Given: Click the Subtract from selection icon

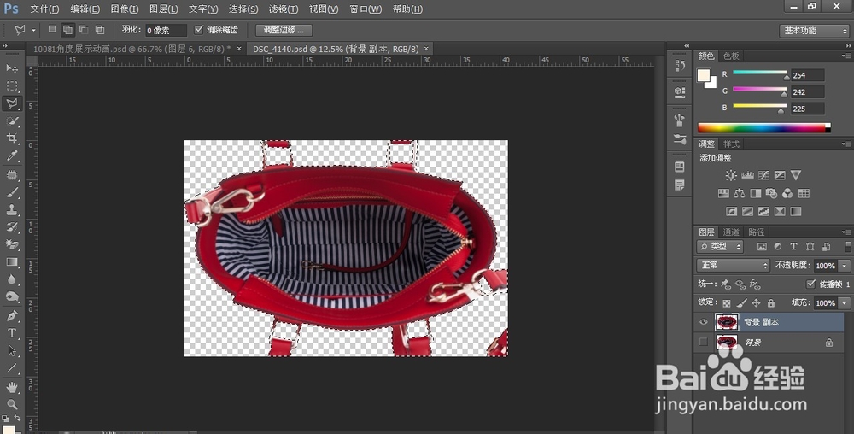Looking at the screenshot, I should (84, 30).
